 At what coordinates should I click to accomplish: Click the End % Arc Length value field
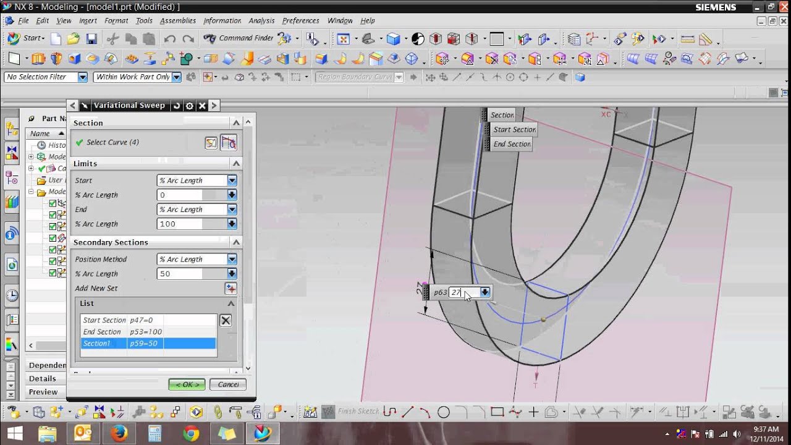tap(192, 224)
